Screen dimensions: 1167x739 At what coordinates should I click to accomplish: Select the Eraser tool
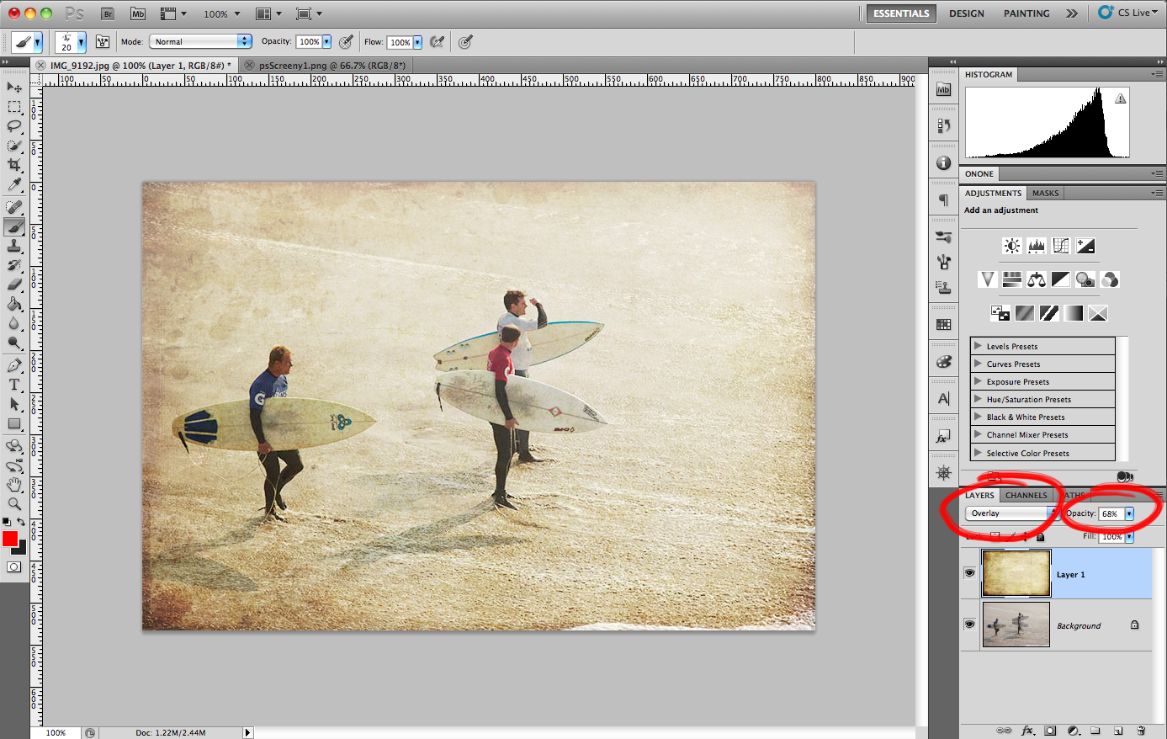[14, 285]
